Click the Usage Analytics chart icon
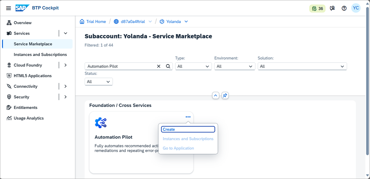The image size is (370, 179). click(x=9, y=118)
